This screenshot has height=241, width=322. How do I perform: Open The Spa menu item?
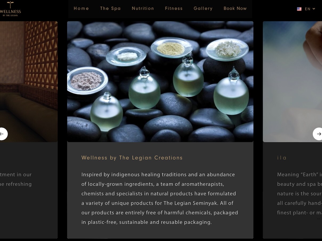tap(110, 9)
